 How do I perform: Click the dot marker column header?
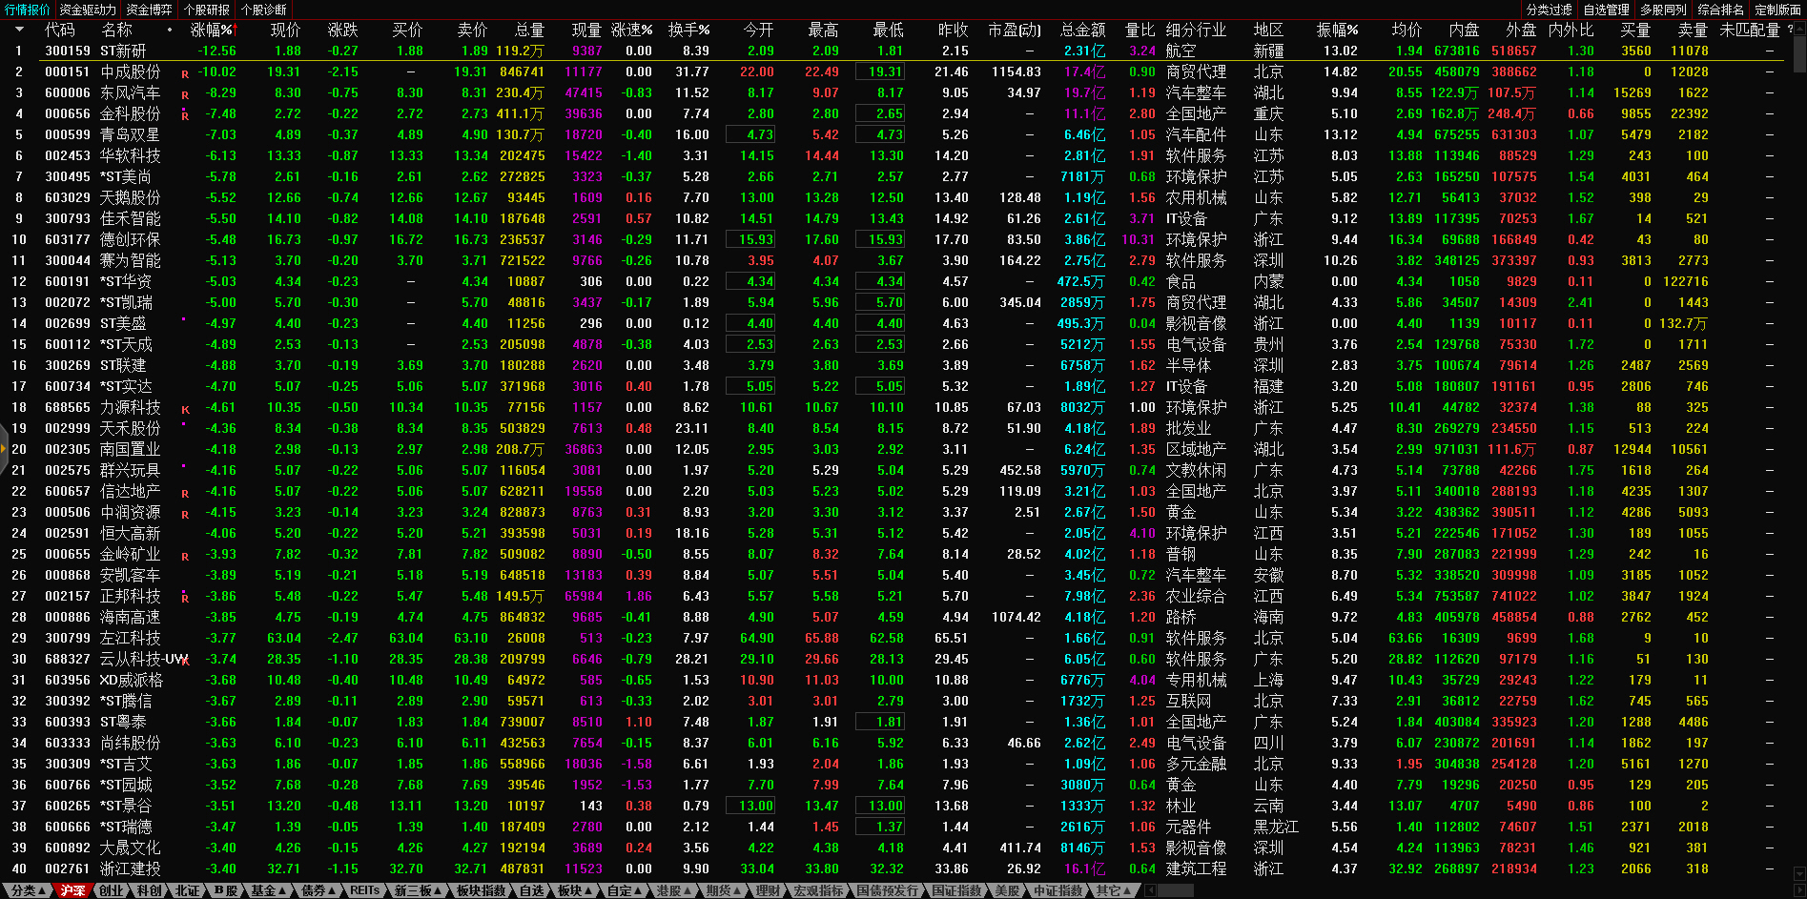[170, 30]
